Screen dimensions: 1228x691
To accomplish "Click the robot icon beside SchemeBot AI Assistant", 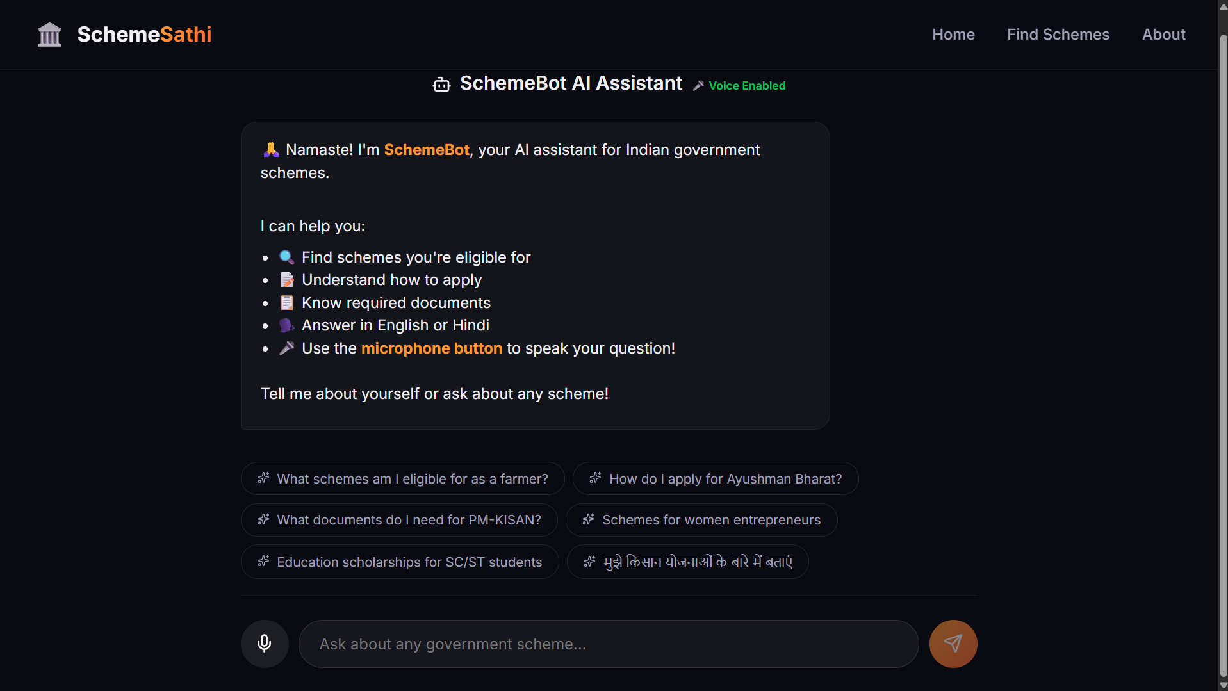I will point(441,85).
